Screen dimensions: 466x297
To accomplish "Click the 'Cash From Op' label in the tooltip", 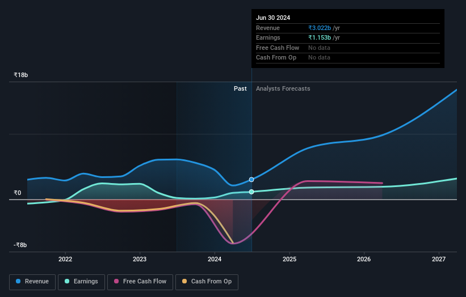I will [276, 58].
